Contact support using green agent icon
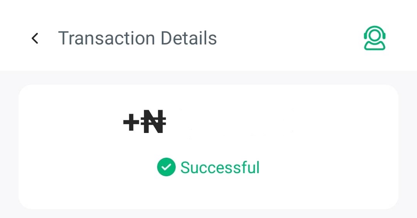Image resolution: width=417 pixels, height=218 pixels. pyautogui.click(x=375, y=38)
